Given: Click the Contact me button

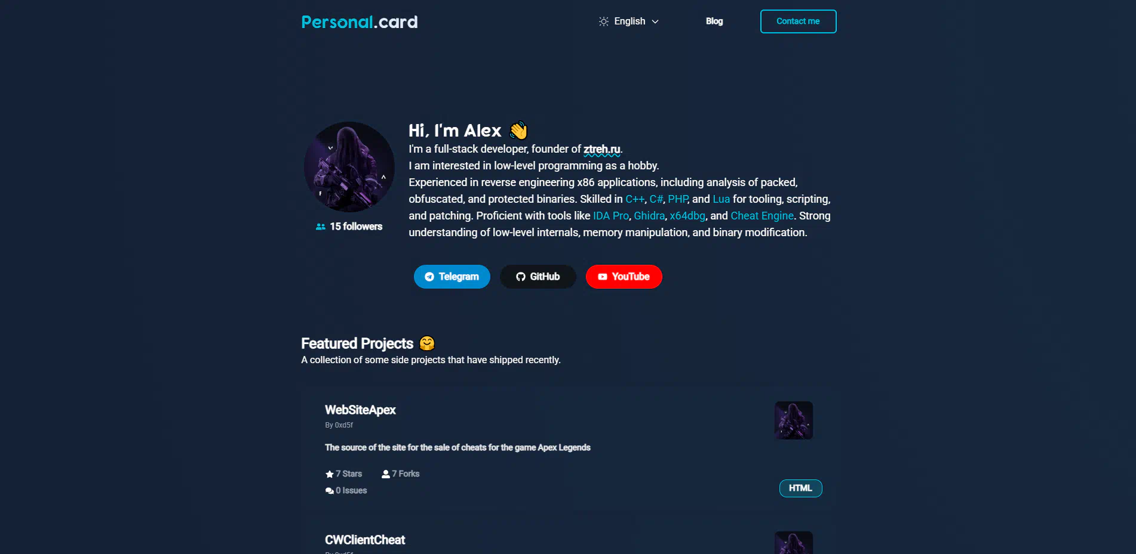Looking at the screenshot, I should pyautogui.click(x=798, y=21).
